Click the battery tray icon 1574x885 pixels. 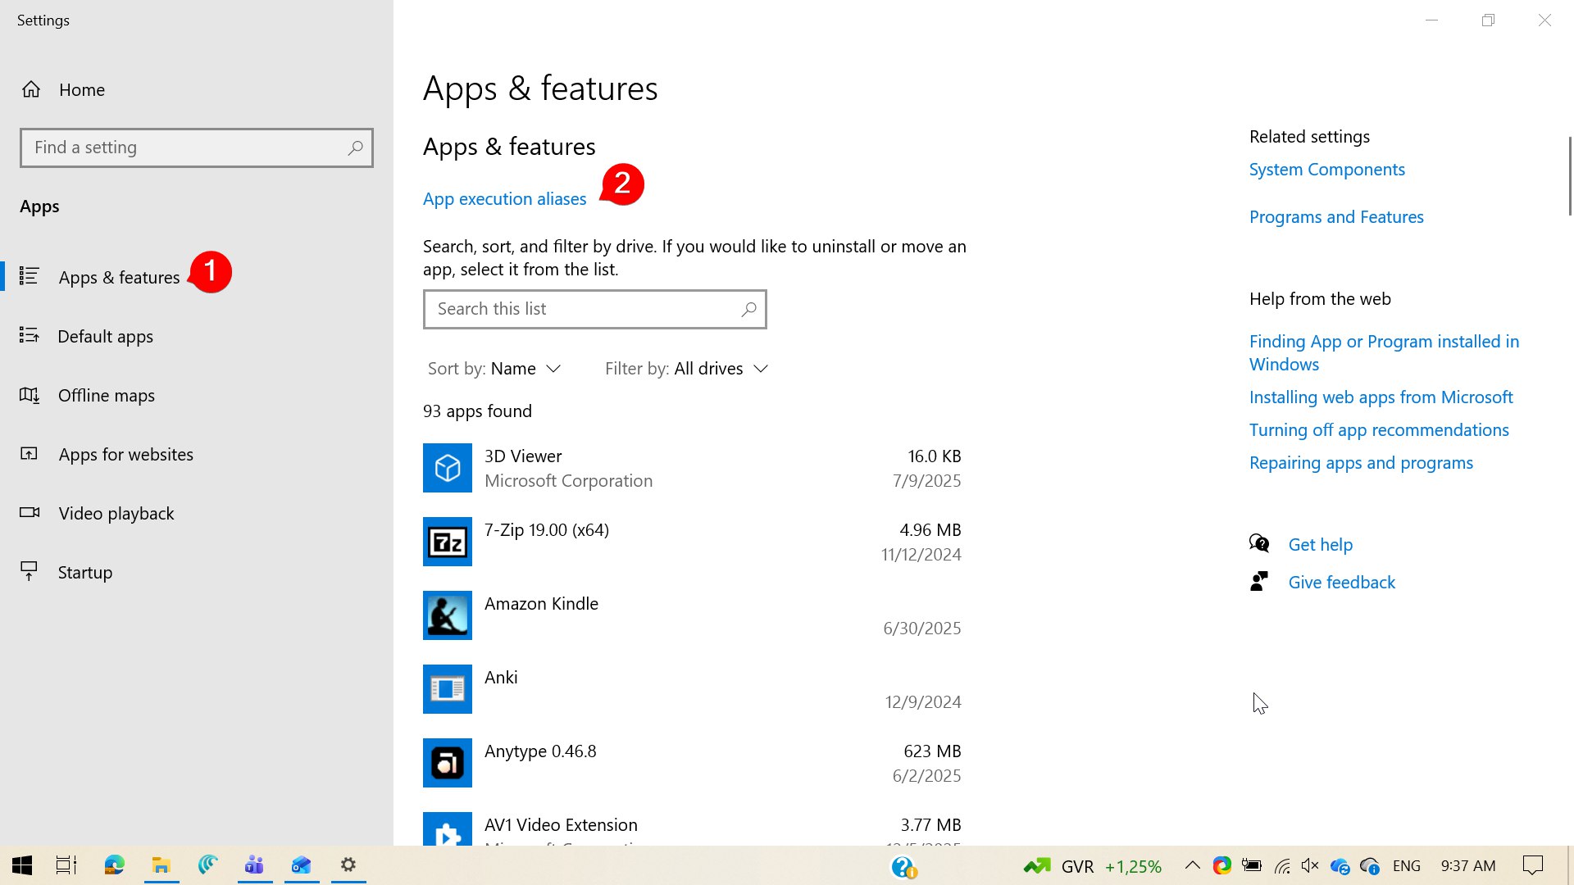tap(1252, 866)
